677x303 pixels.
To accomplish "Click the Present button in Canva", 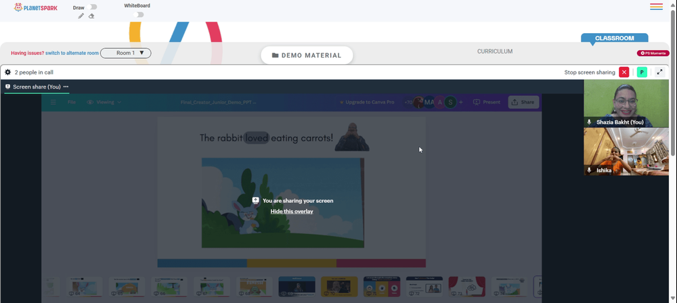I will click(487, 102).
